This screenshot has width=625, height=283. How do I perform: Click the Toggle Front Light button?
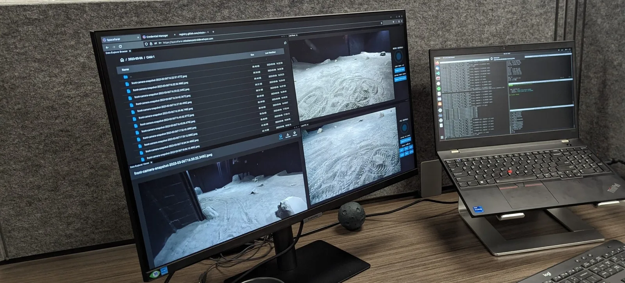[400, 69]
